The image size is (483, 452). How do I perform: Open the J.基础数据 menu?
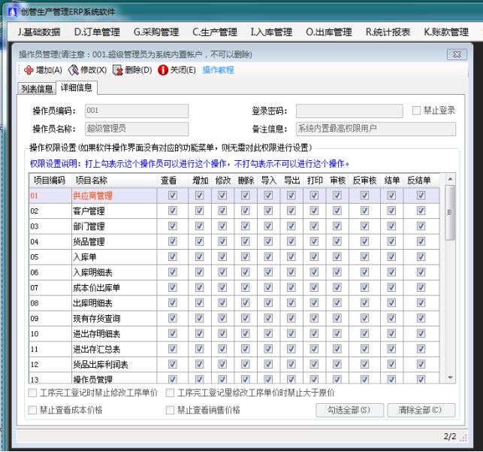pos(39,32)
